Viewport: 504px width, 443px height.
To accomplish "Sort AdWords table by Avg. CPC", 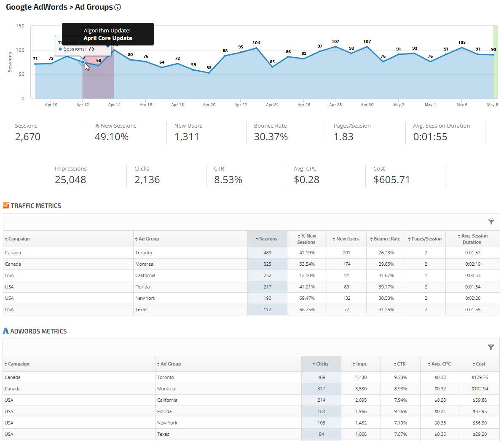I will pos(440,364).
